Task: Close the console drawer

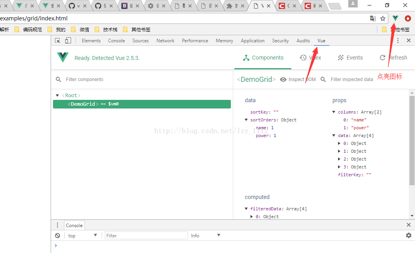Action: (x=409, y=225)
